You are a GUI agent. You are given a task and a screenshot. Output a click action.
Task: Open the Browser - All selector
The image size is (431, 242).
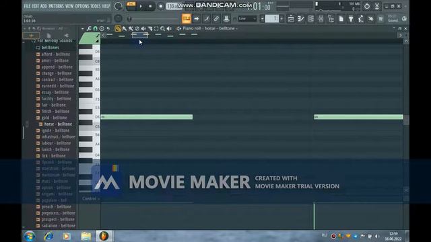tap(53, 28)
